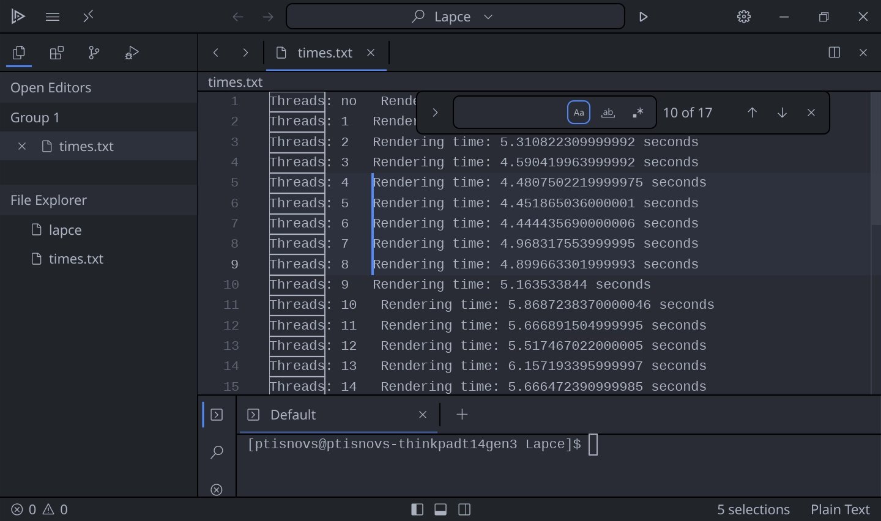Open the search icon in bottom panel

[217, 453]
